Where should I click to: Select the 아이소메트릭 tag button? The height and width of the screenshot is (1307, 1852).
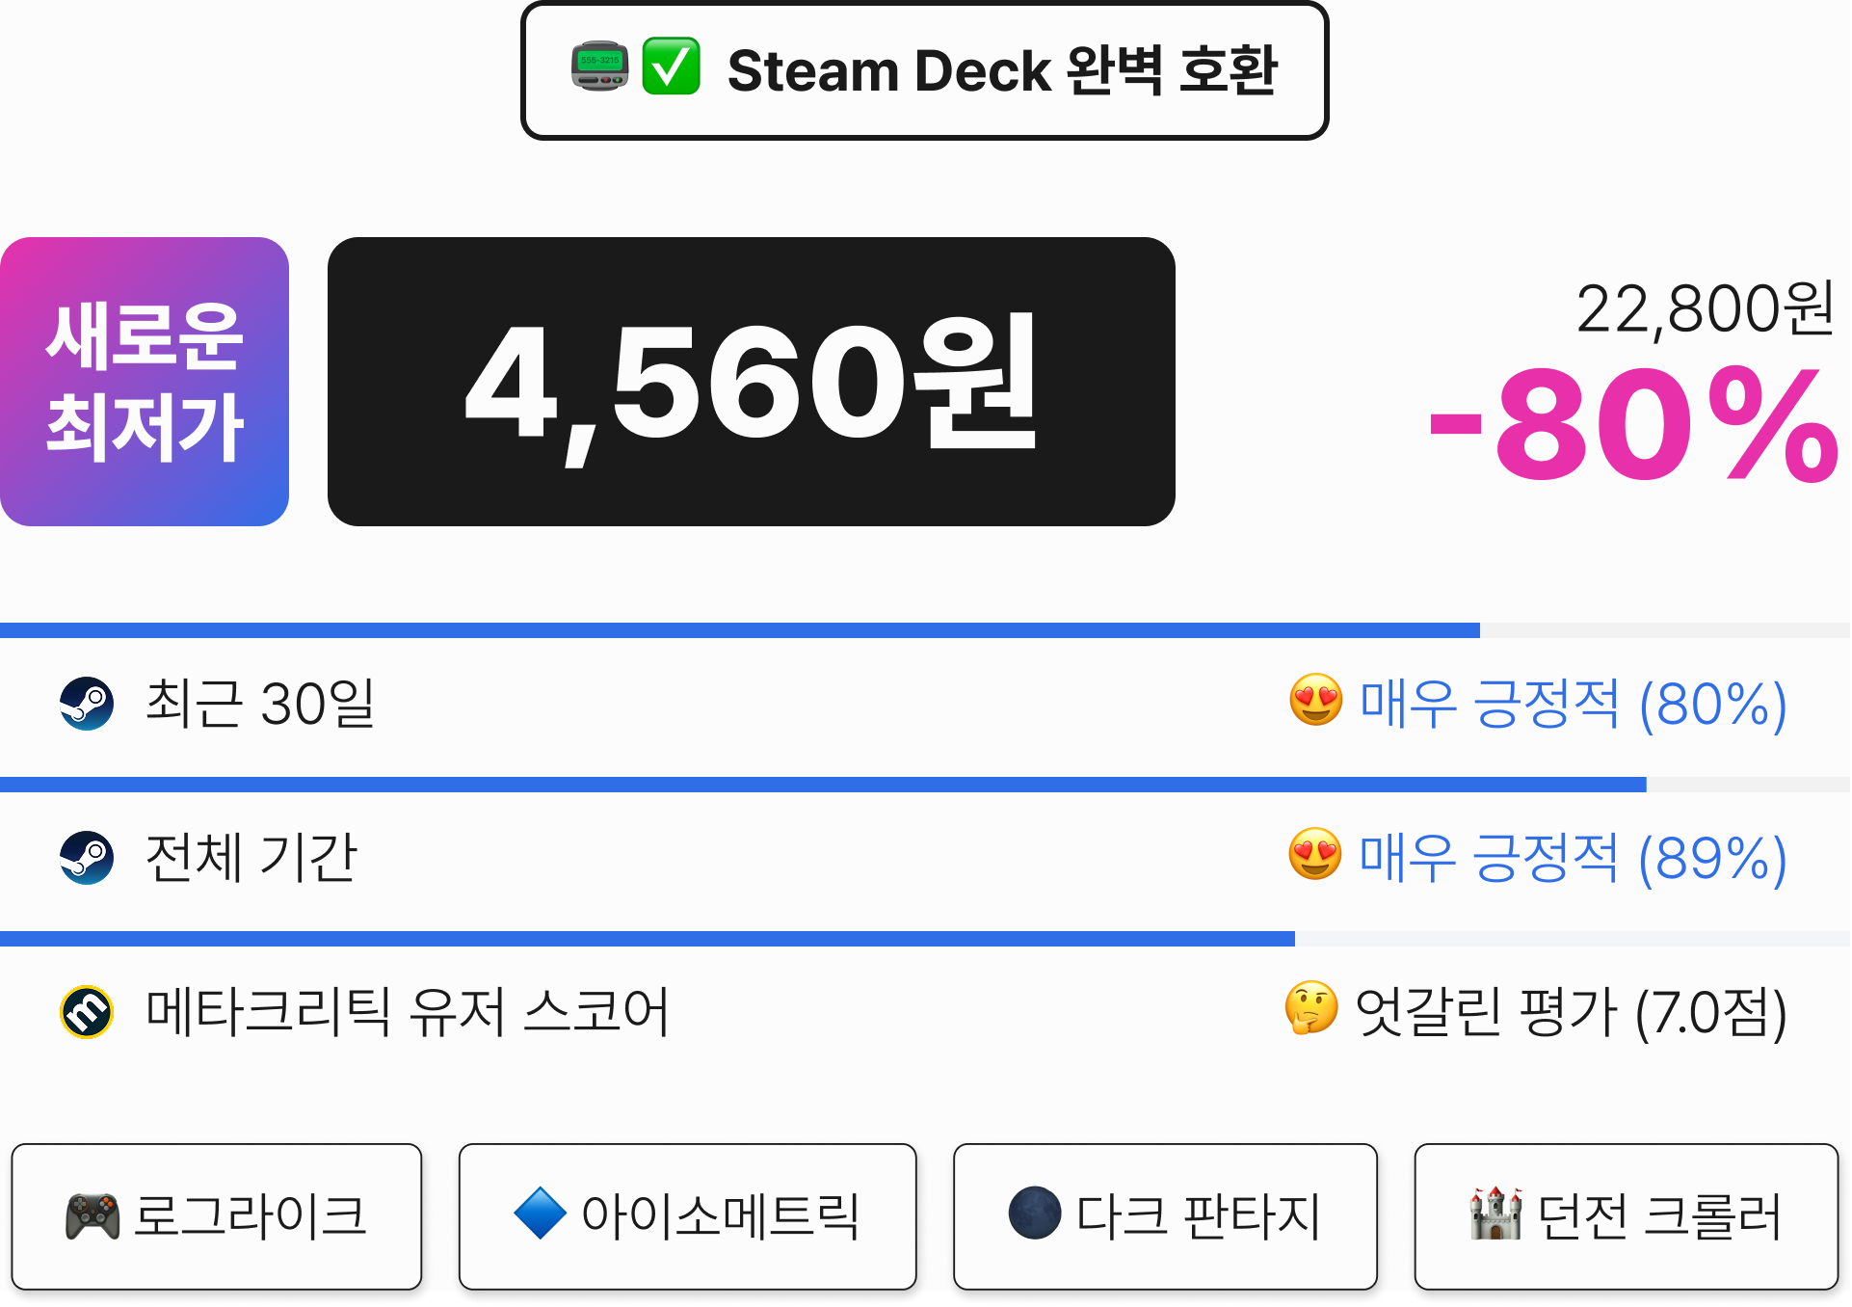[687, 1216]
